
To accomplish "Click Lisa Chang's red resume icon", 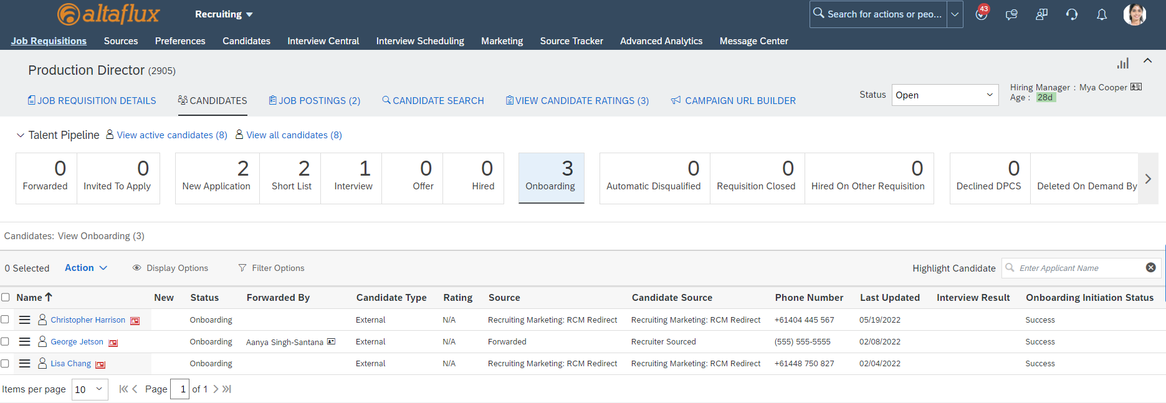I will pyautogui.click(x=100, y=364).
